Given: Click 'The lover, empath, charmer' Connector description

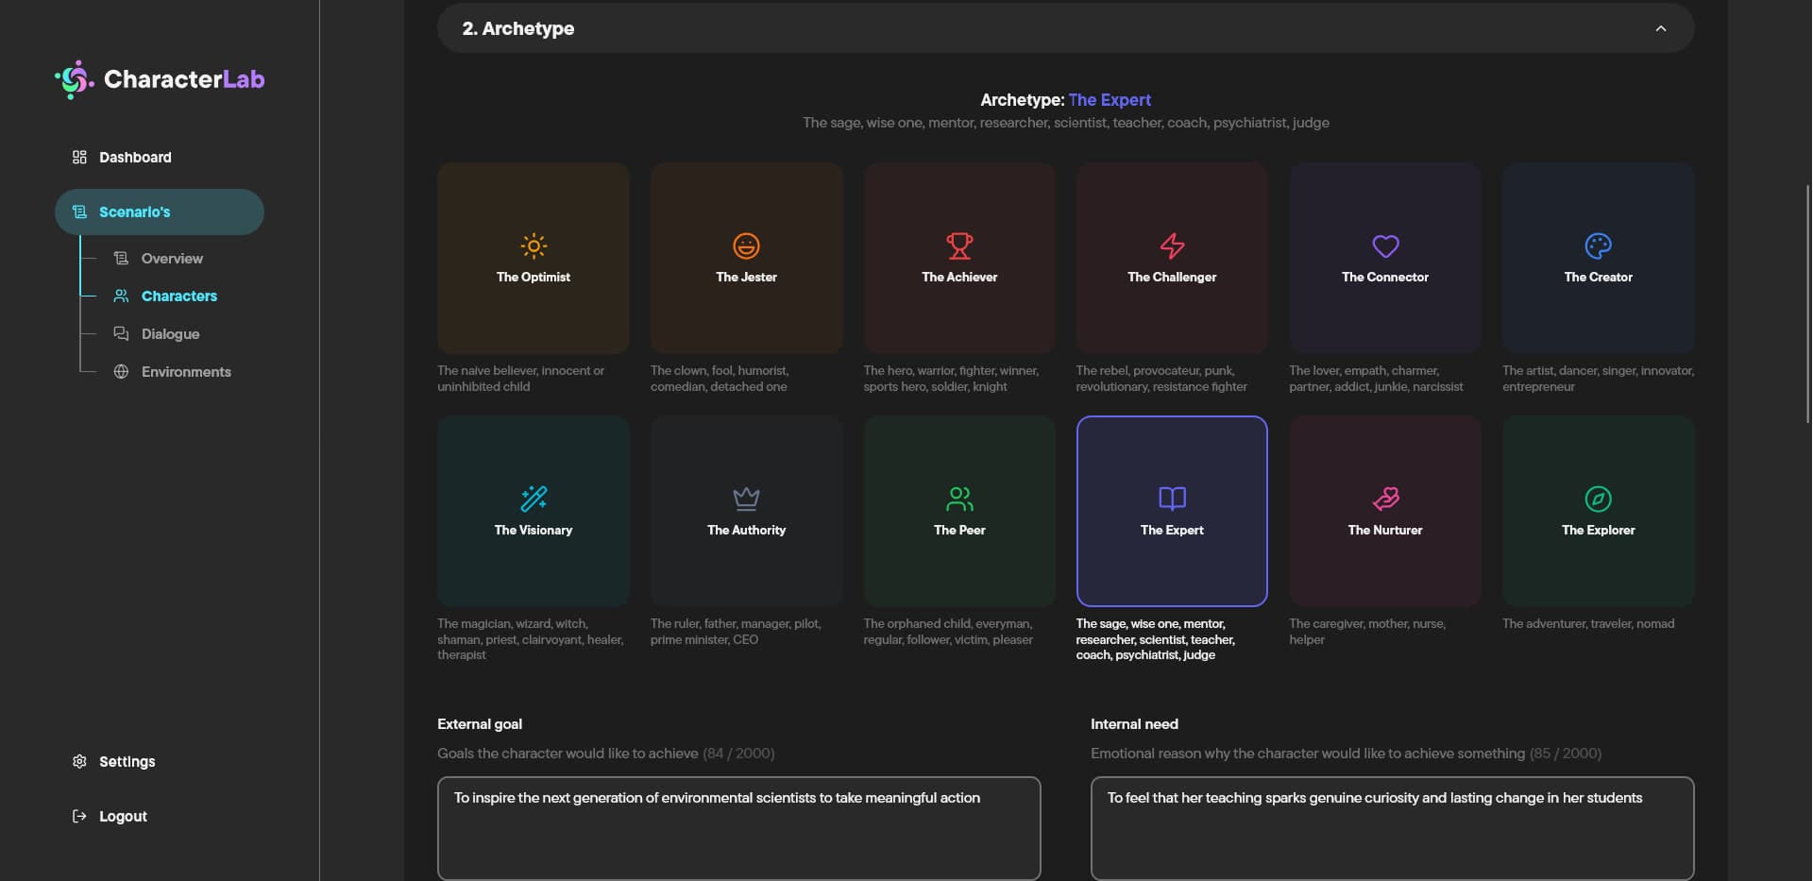Looking at the screenshot, I should pos(1376,378).
